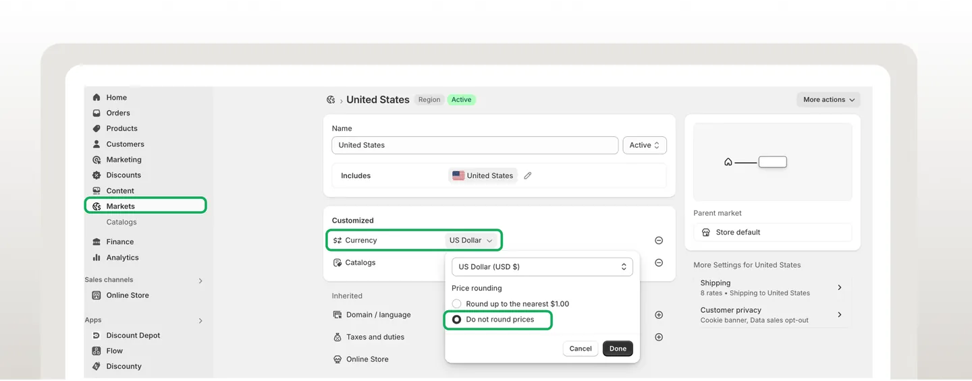Remove Currency customization minus icon
Screen dimensions: 972x381
(659, 241)
